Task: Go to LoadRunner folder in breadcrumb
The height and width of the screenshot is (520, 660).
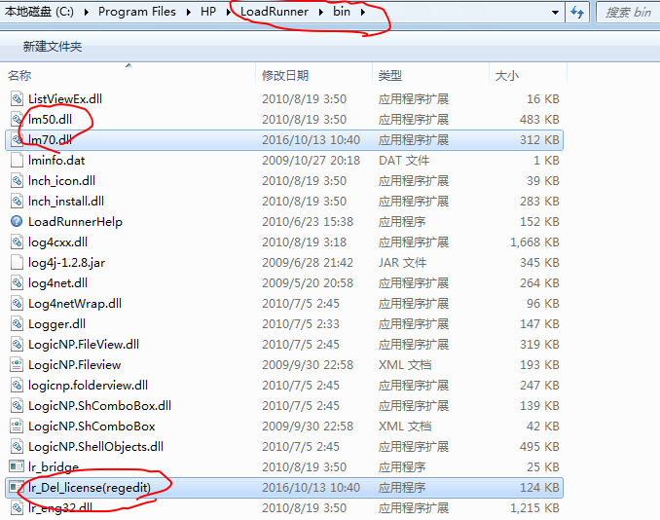Action: tap(274, 12)
